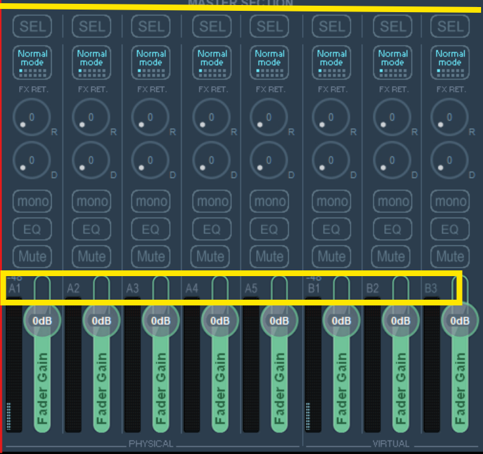483x454 pixels.
Task: Toggle mono on the B3 bus
Action: pyautogui.click(x=450, y=201)
